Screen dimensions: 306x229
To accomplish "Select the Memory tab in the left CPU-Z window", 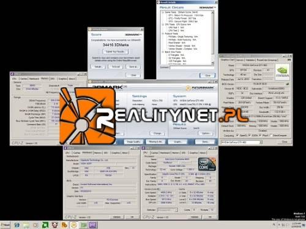I will (x=45, y=78).
